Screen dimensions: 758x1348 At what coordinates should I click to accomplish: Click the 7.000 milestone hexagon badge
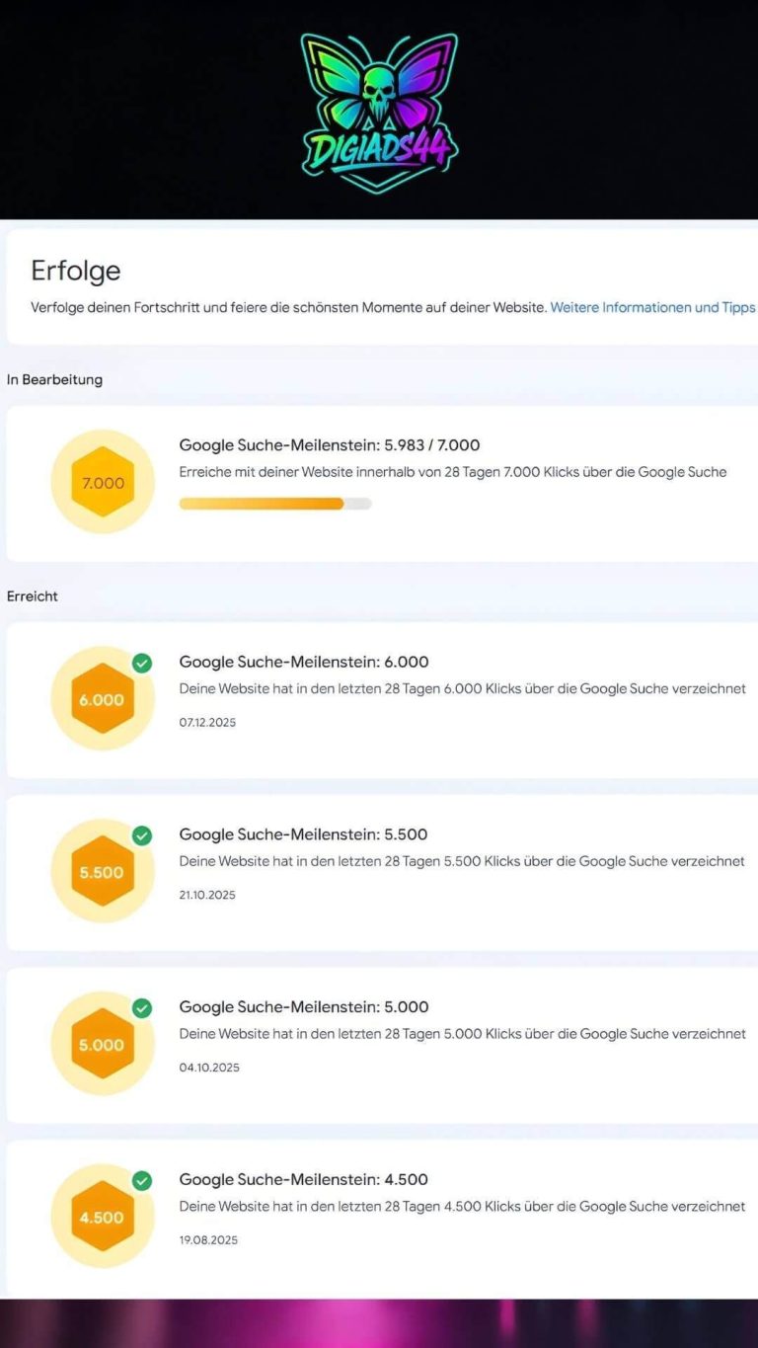click(102, 483)
